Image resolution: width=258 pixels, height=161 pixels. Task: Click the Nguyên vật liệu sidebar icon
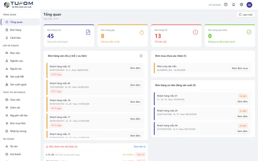tap(7, 116)
